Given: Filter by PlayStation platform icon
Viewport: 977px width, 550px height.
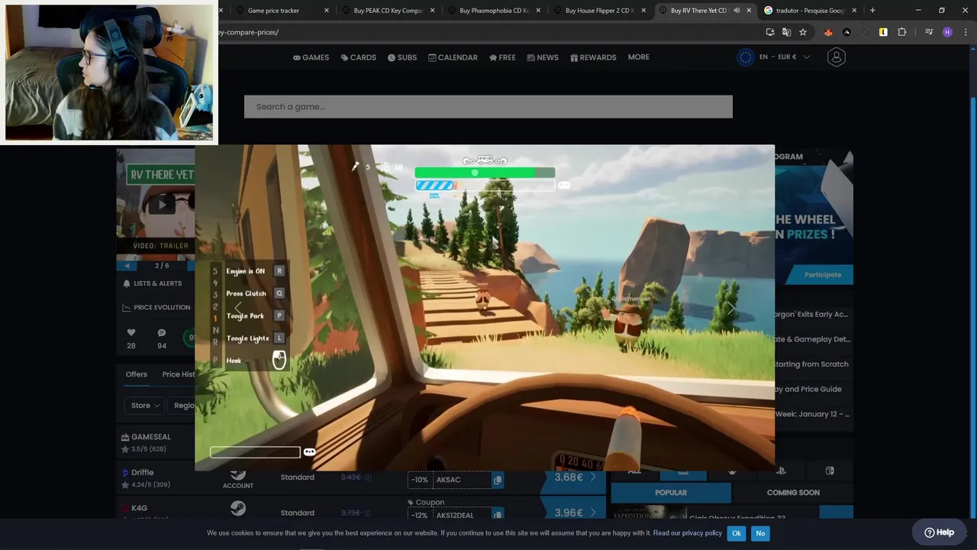Looking at the screenshot, I should click(x=781, y=471).
